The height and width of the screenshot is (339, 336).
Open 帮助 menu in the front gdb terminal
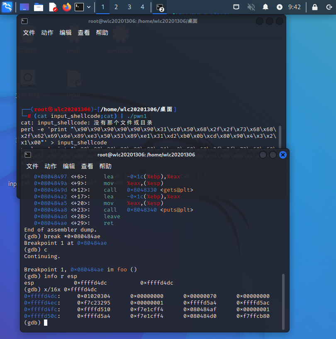pyautogui.click(x=105, y=166)
